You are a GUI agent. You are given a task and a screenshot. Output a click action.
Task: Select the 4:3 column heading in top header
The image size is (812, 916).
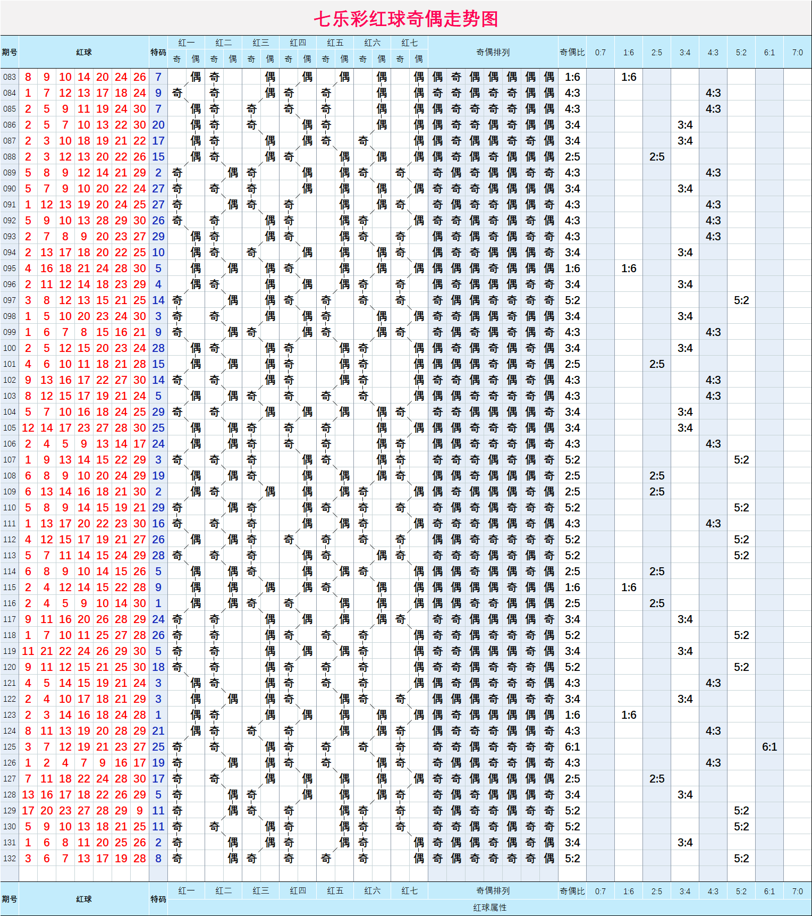tap(713, 52)
